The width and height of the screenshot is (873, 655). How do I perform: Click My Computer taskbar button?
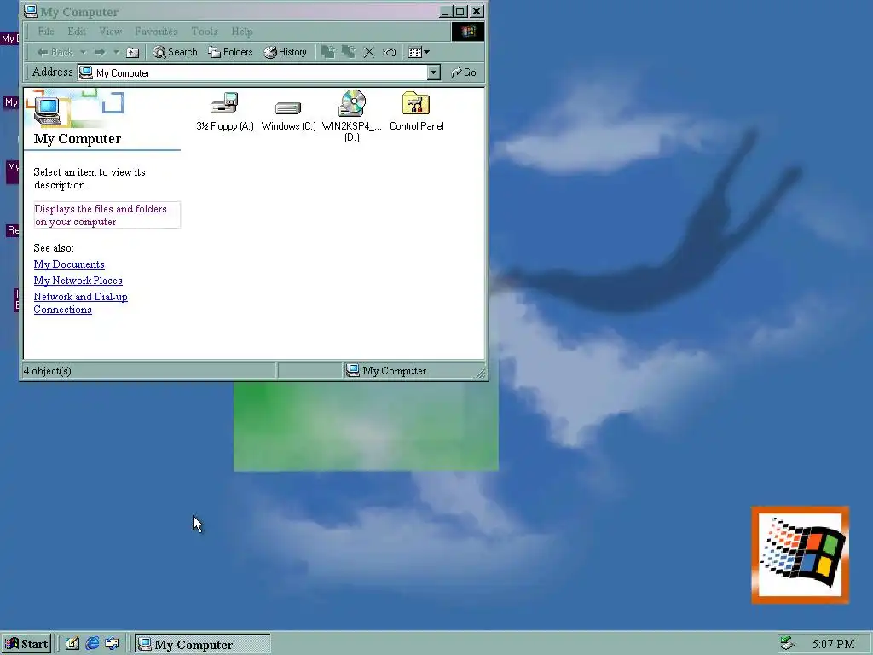tap(203, 644)
